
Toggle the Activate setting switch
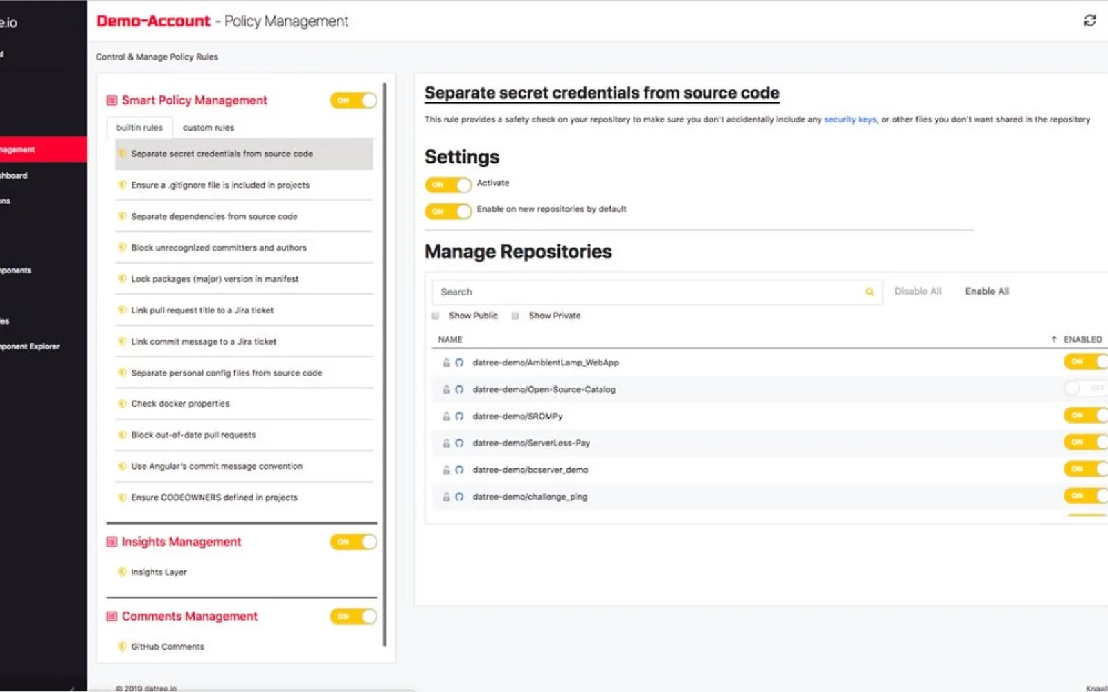[448, 185]
